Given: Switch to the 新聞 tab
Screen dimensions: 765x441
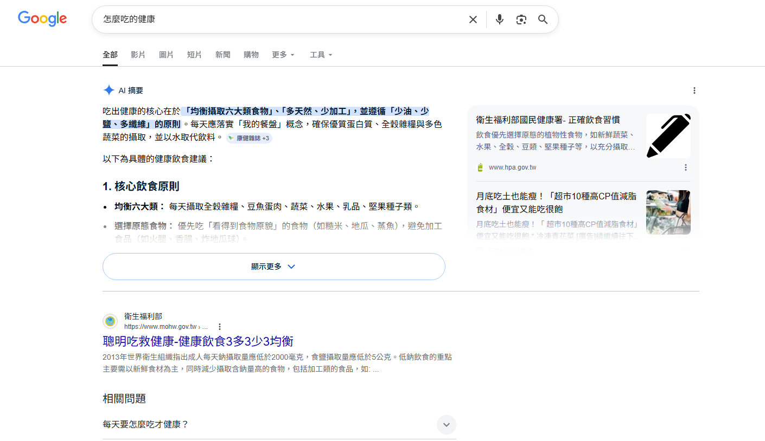Looking at the screenshot, I should coord(223,55).
